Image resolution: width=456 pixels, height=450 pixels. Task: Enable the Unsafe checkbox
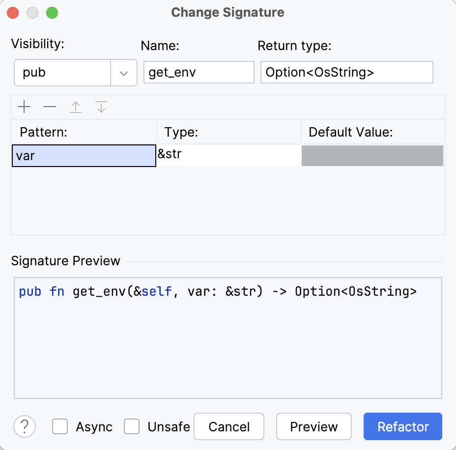click(132, 426)
